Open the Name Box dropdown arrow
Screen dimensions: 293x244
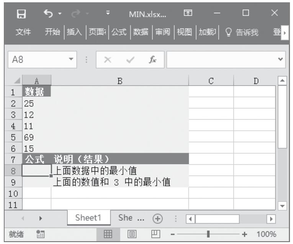coord(70,60)
